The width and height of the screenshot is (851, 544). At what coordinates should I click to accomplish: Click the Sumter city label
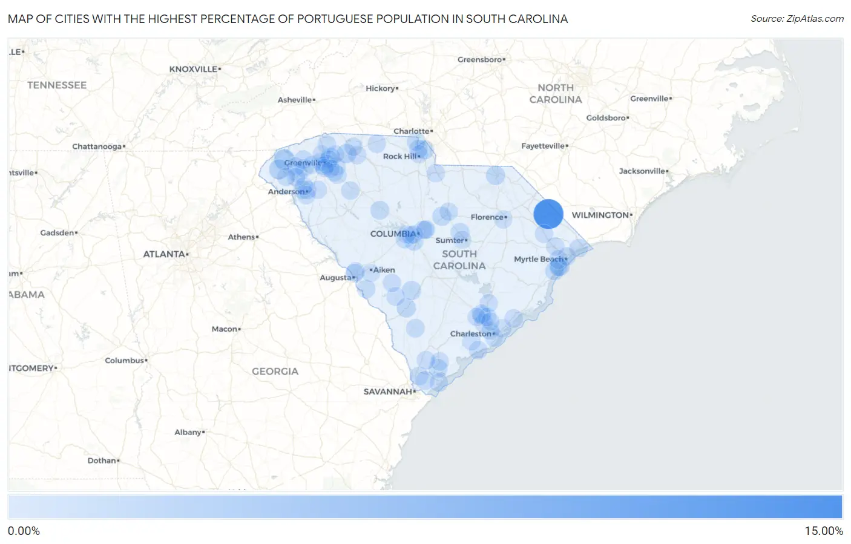(451, 240)
